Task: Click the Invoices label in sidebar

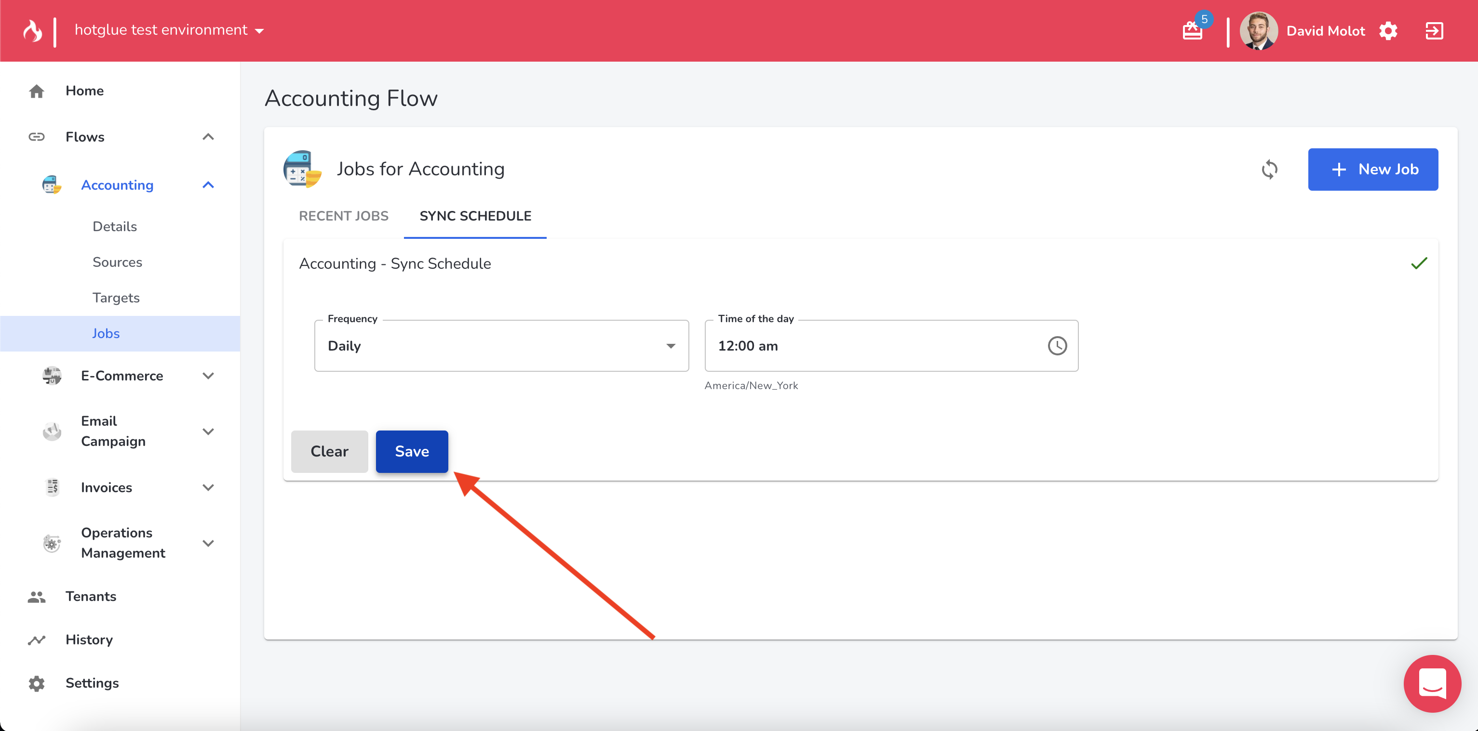Action: [106, 488]
